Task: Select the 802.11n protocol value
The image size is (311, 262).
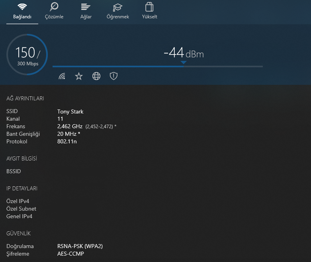Action: coord(67,141)
